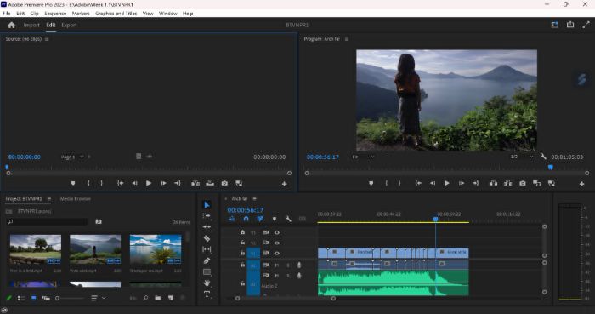
Task: Open sort icons dropdown in Project panel
Action: tap(99, 298)
